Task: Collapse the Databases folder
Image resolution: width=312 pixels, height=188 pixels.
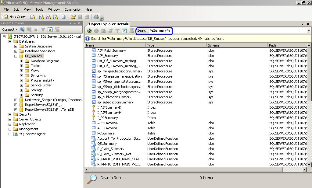Action: coord(10,41)
